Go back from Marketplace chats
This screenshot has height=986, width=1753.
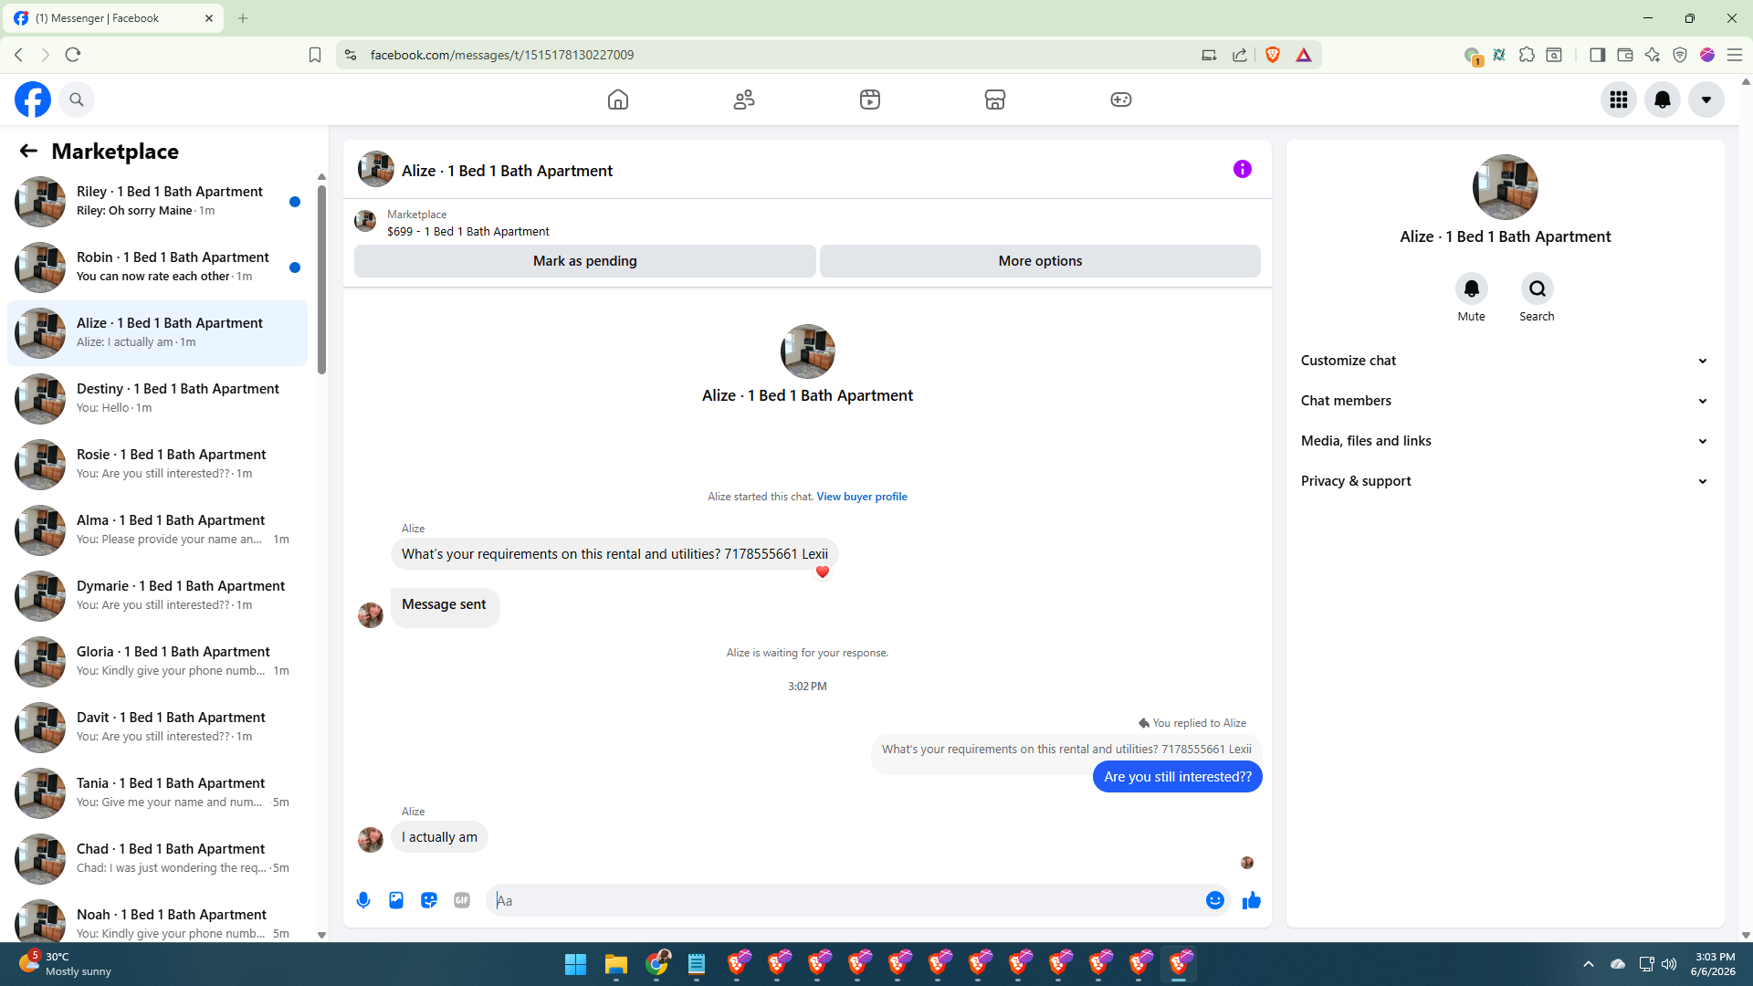[28, 152]
